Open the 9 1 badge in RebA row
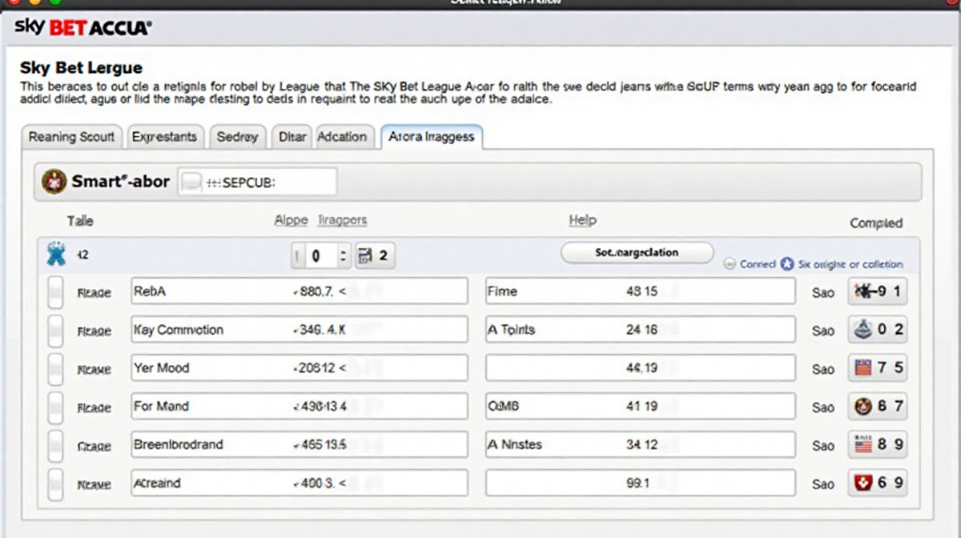961x538 pixels. [x=878, y=291]
